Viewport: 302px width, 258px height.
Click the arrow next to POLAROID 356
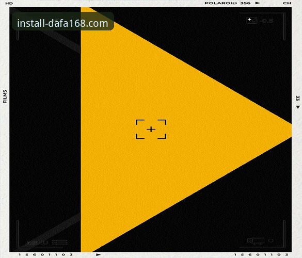coord(258,3)
